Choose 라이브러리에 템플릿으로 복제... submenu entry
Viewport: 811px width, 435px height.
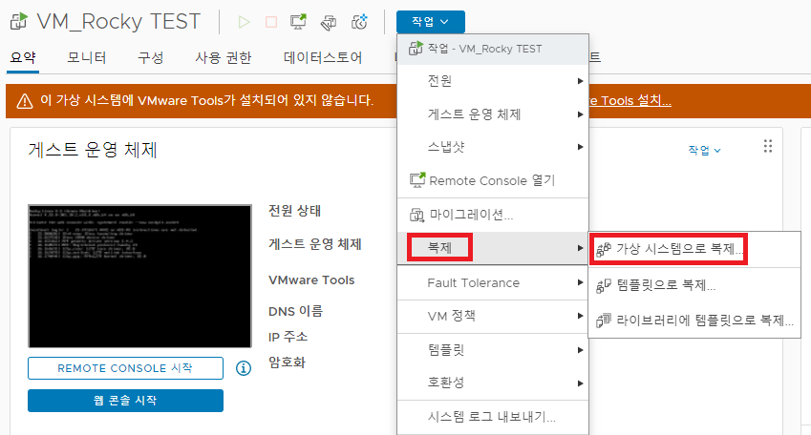coord(694,321)
